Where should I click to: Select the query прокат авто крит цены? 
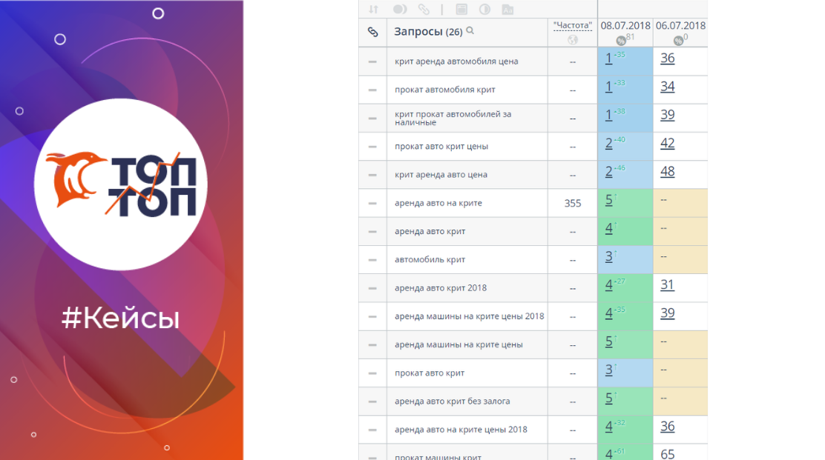(441, 147)
